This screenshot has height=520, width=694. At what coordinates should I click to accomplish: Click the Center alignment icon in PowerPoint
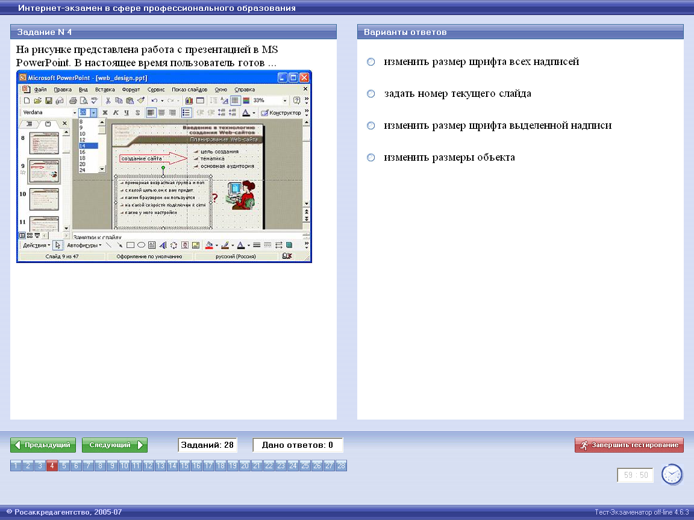point(161,113)
